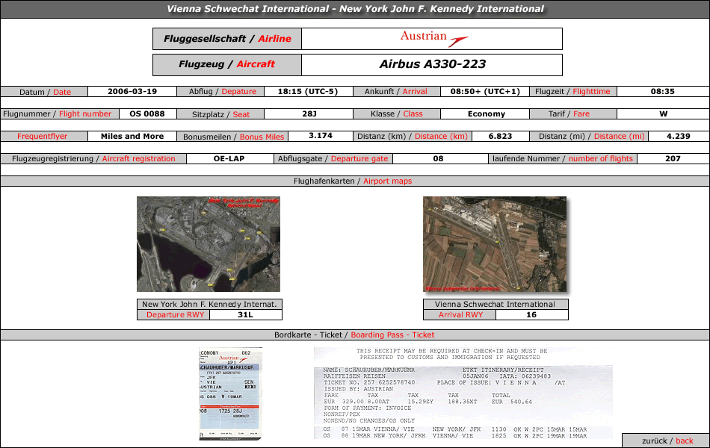Select the aircraft registration OE-LAP
This screenshot has height=448, width=710.
[229, 158]
